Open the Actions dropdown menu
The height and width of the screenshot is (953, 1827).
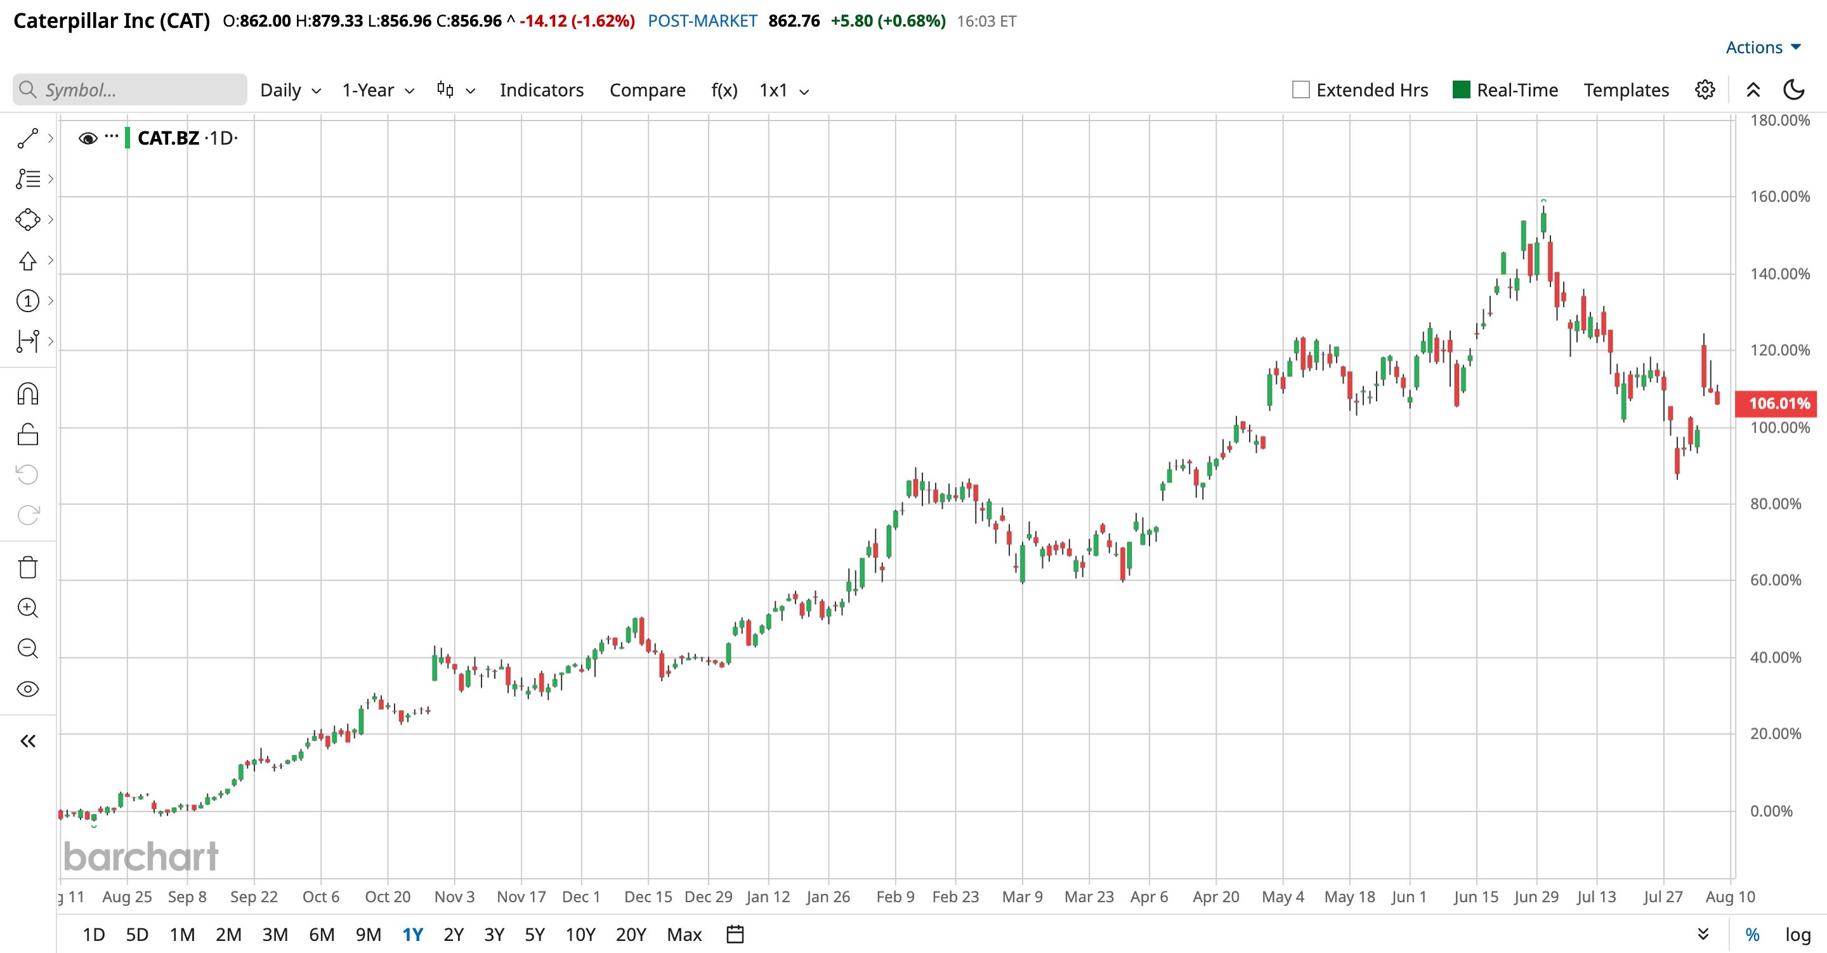[x=1763, y=48]
